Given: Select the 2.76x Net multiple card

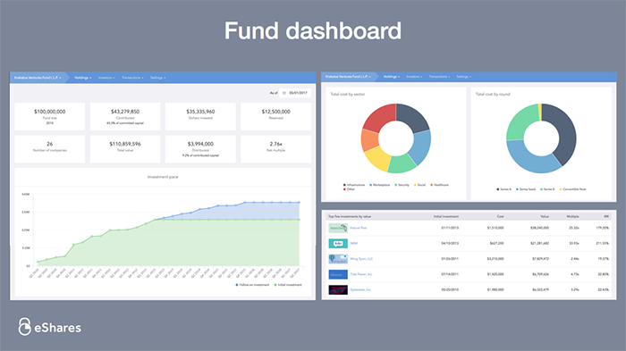Looking at the screenshot, I should pos(275,149).
